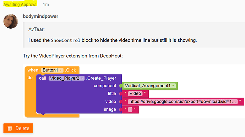
Task: Expand the Vertical_Arrangement1 dropdown arrow
Action: pos(173,86)
